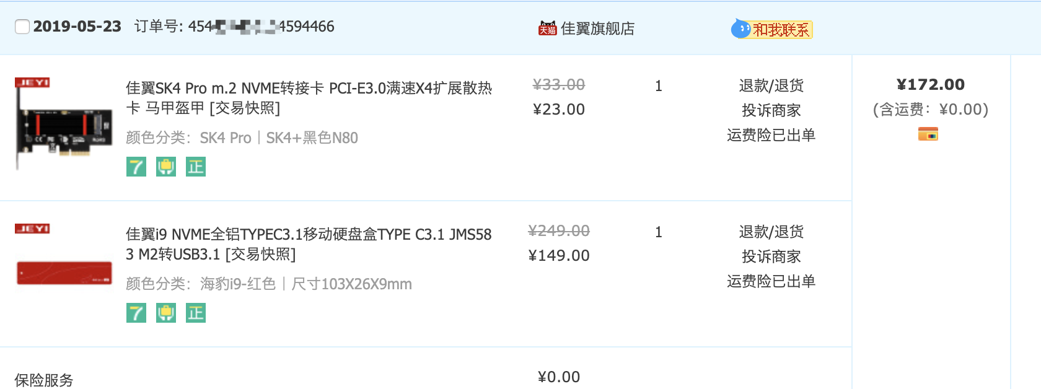The width and height of the screenshot is (1041, 389).
Task: Click the 7-day return icon under i9 enclosure
Action: tap(136, 313)
